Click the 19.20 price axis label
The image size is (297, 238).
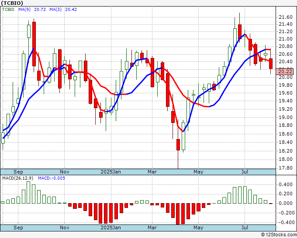coord(286,109)
